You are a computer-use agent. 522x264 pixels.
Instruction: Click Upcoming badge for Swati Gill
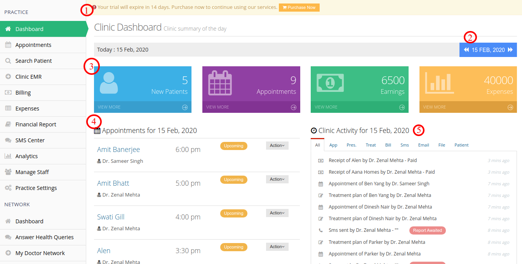coord(234,213)
